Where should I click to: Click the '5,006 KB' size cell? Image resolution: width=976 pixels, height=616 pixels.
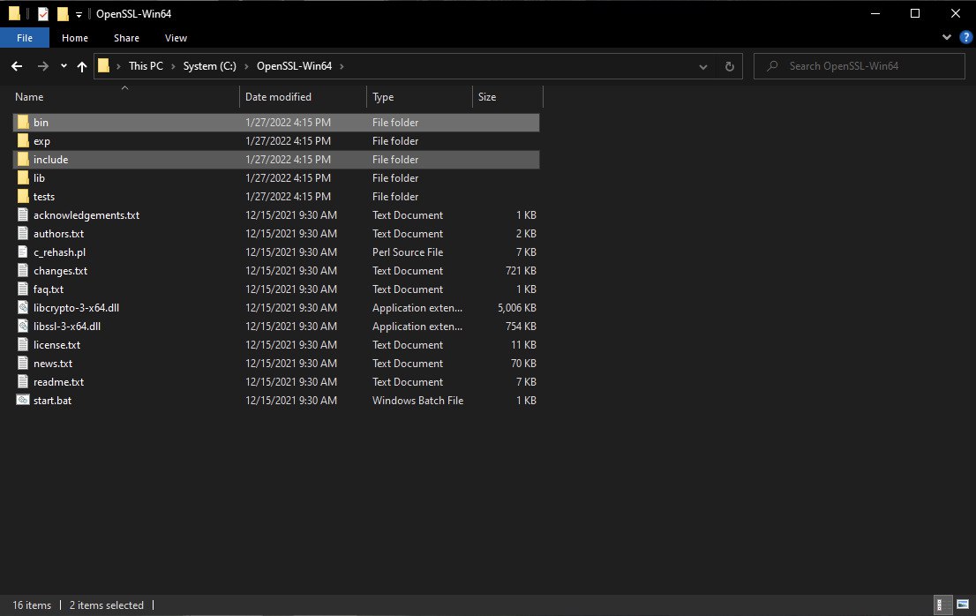[516, 307]
